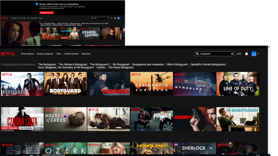Open Seriale i programy in the main navigation
The image size is (278, 156).
click(x=45, y=54)
